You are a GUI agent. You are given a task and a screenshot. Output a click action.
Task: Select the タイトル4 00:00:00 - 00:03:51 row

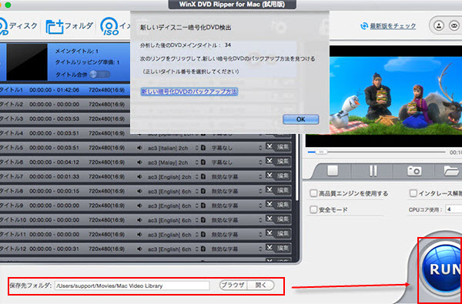65,133
